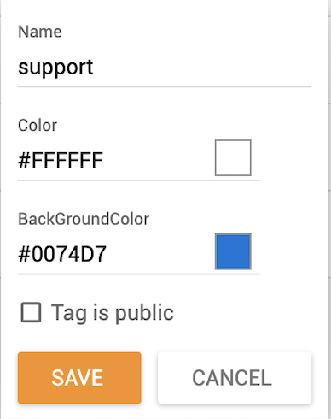The width and height of the screenshot is (331, 419).
Task: Dismiss the dialog with CANCEL
Action: coord(235,378)
